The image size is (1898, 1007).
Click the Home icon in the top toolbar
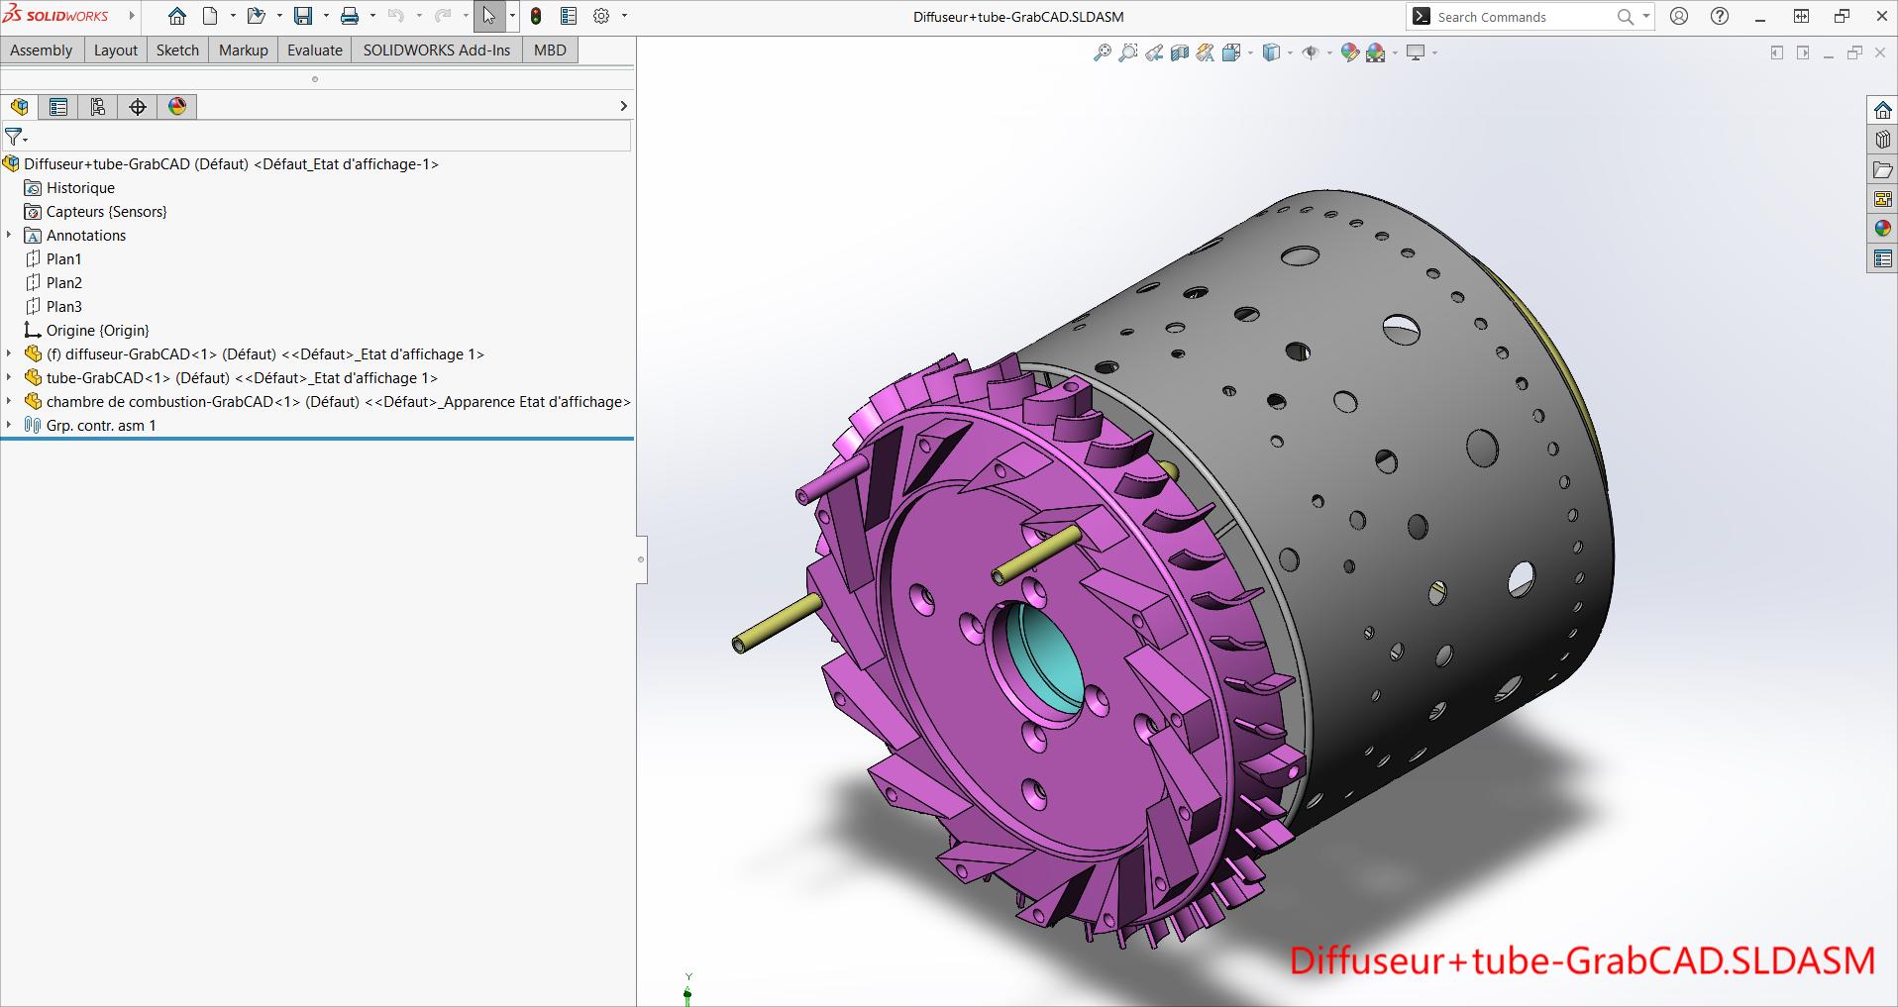177,16
